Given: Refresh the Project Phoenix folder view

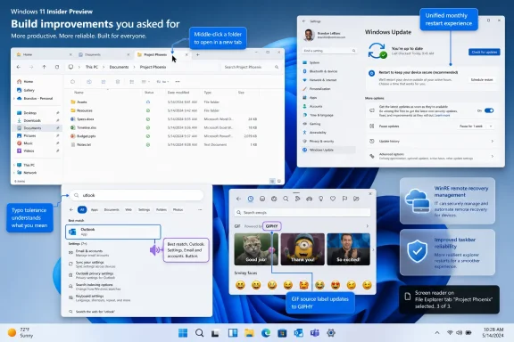Looking at the screenshot, I should 57,67.
